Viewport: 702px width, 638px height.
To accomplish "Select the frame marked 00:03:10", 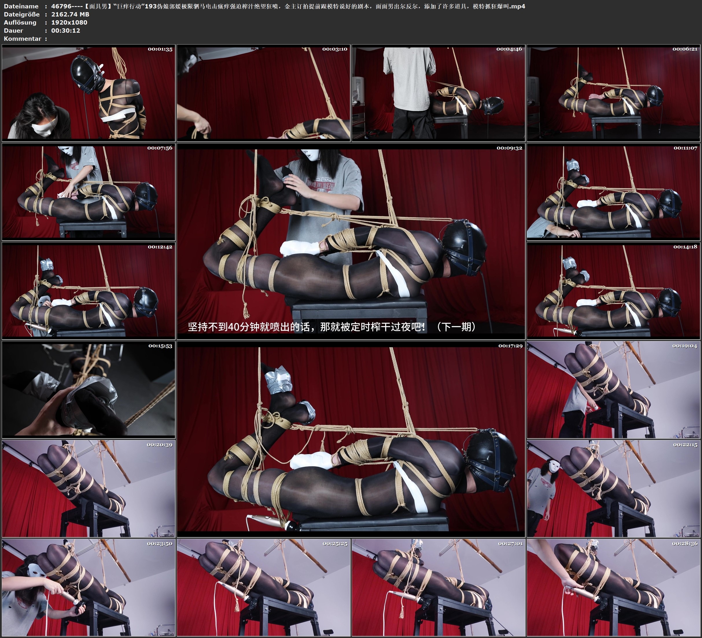I will [264, 93].
